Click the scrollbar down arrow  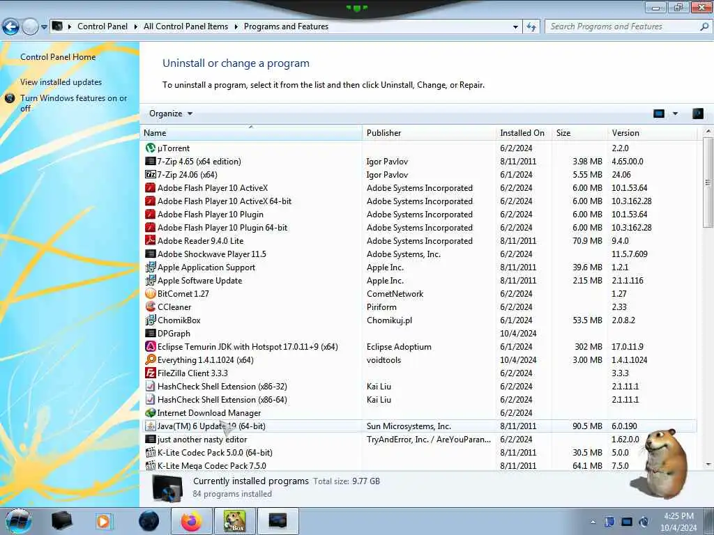708,464
